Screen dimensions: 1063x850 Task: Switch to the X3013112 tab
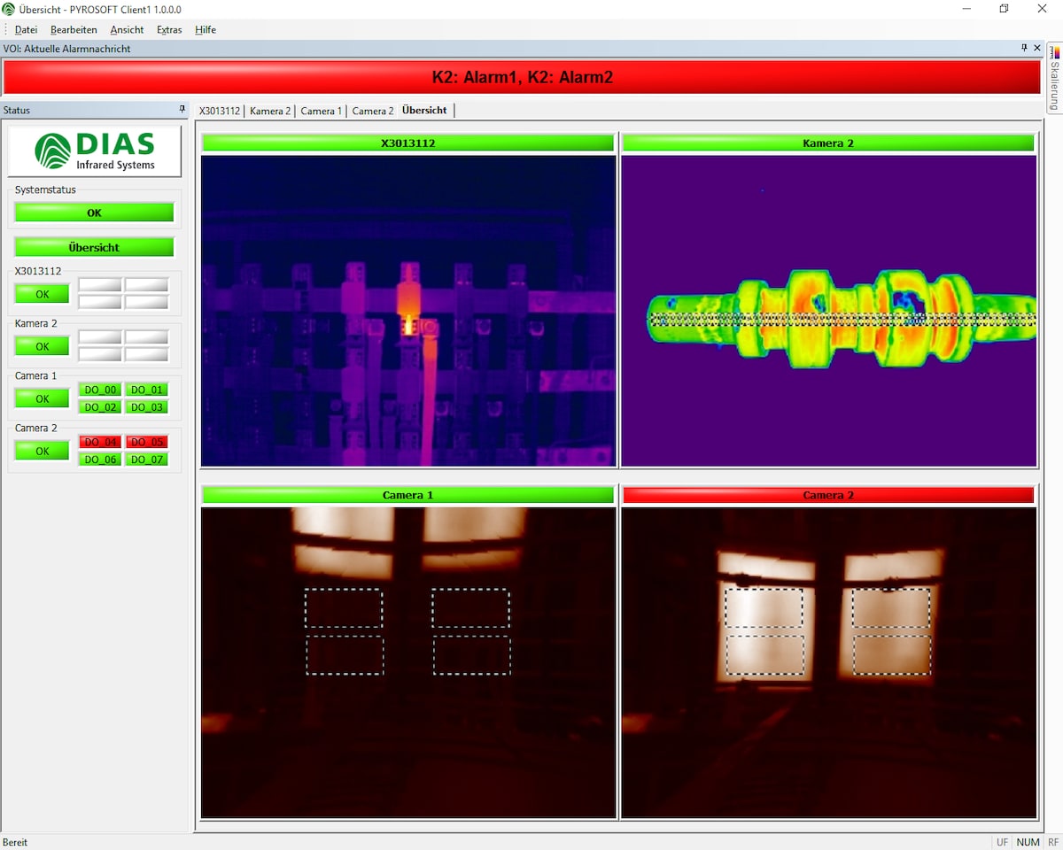pos(219,111)
